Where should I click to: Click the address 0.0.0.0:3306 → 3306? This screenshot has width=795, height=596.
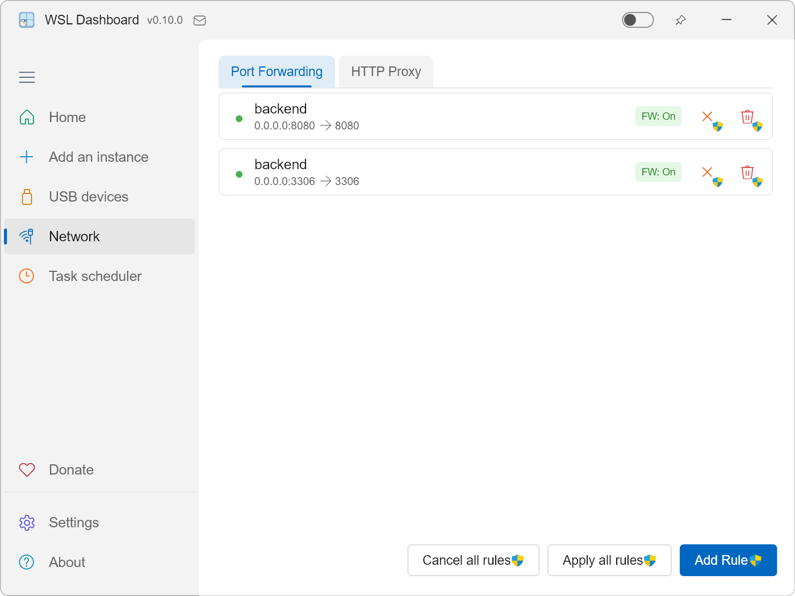(x=307, y=182)
